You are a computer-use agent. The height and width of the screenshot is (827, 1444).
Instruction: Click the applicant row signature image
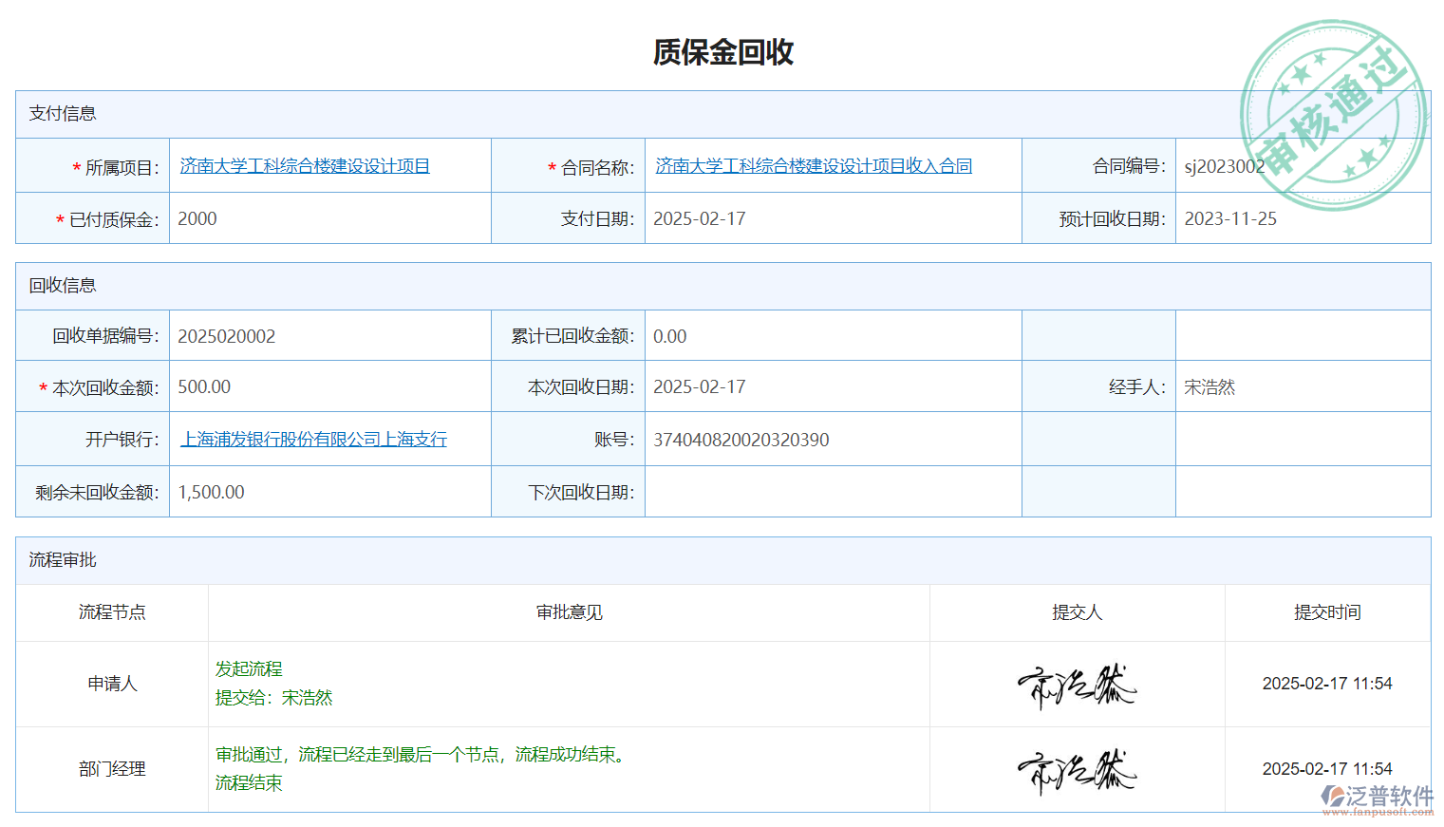pos(1077,685)
